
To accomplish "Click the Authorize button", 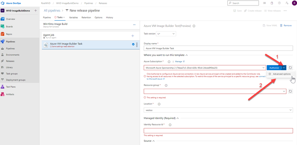I will 274,68.
